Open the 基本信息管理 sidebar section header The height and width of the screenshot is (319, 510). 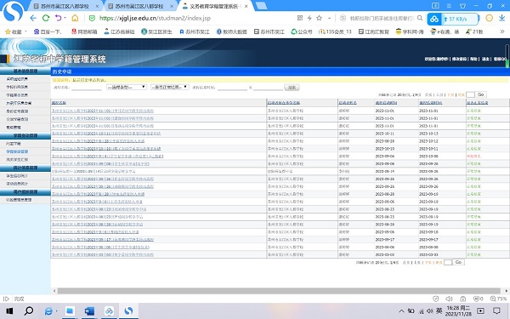[x=25, y=71]
